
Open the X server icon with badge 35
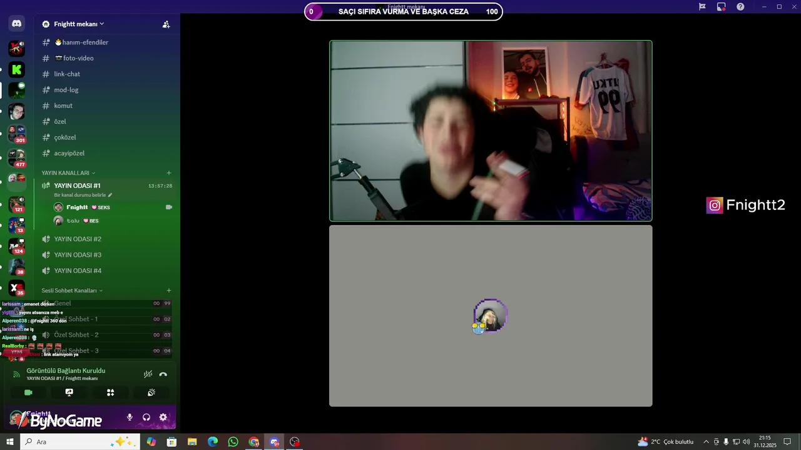click(x=17, y=288)
